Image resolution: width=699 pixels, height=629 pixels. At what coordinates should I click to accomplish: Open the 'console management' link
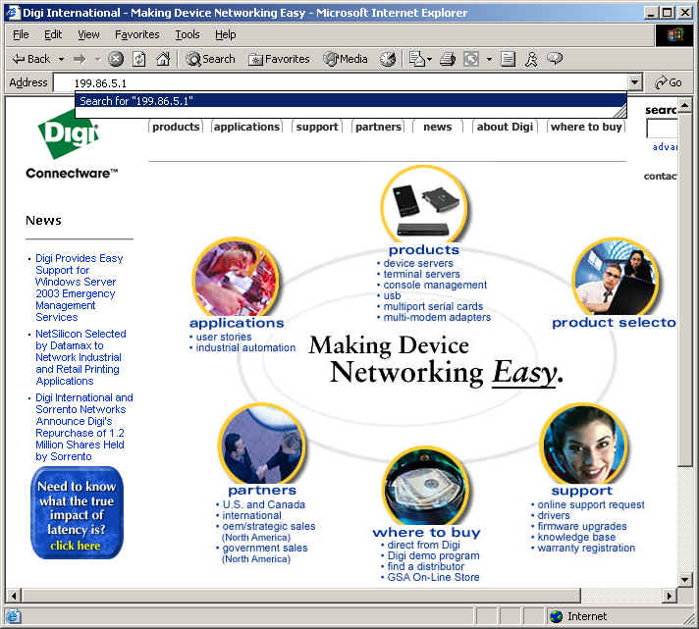pos(435,285)
